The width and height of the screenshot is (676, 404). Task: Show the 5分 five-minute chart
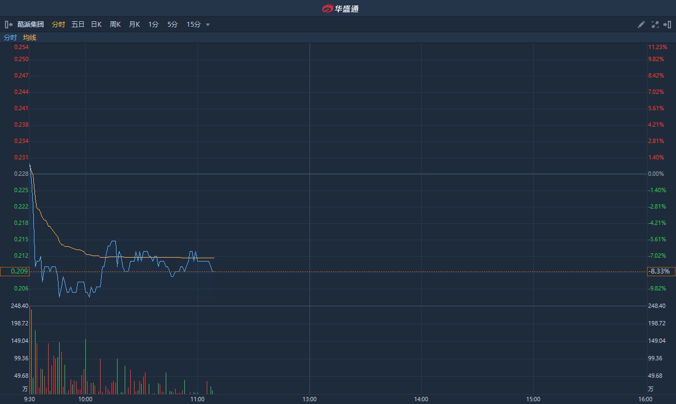(173, 25)
